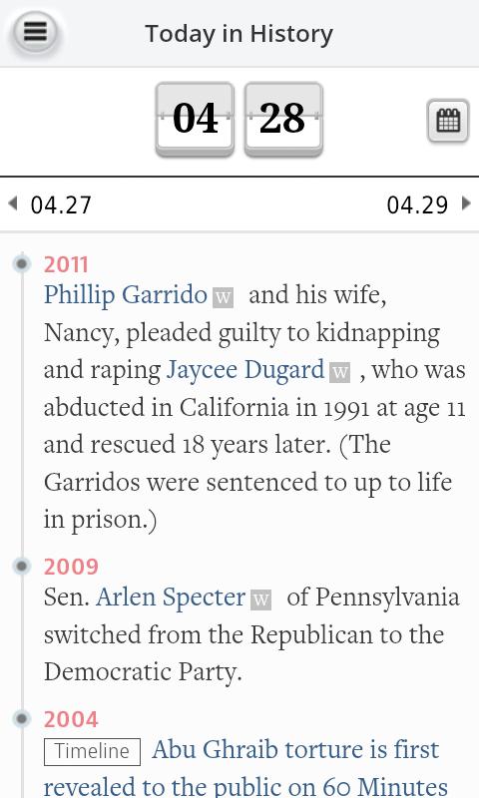The image size is (479, 798).
Task: Select the 2004 timeline marker dot
Action: coord(22,718)
